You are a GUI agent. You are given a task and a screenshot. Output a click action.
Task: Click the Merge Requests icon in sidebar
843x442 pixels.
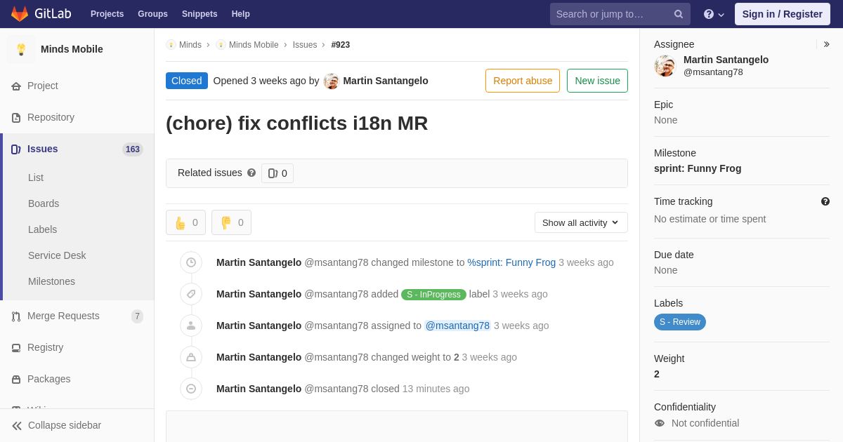pyautogui.click(x=16, y=316)
